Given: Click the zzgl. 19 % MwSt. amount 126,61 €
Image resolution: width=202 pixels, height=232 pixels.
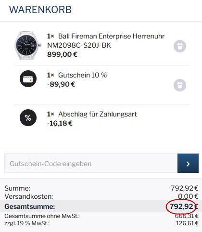Looking at the screenshot, I should pos(187,223).
